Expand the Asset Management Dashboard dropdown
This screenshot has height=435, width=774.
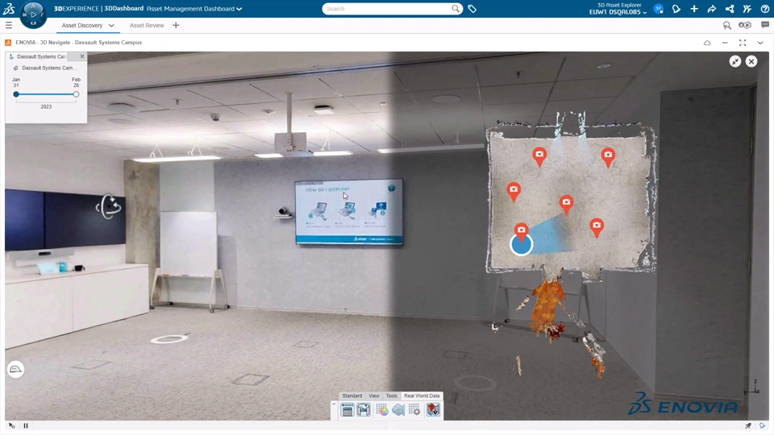pos(239,9)
